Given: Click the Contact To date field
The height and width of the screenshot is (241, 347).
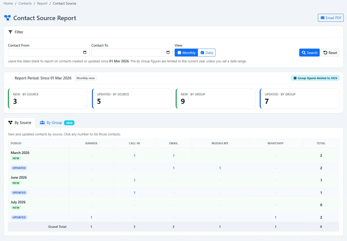Looking at the screenshot, I should pos(132,52).
